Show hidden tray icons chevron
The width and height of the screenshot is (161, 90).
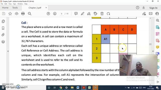click(126, 88)
